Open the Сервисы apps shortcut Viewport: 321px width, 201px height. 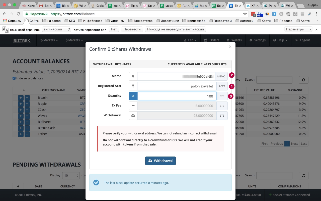12,21
